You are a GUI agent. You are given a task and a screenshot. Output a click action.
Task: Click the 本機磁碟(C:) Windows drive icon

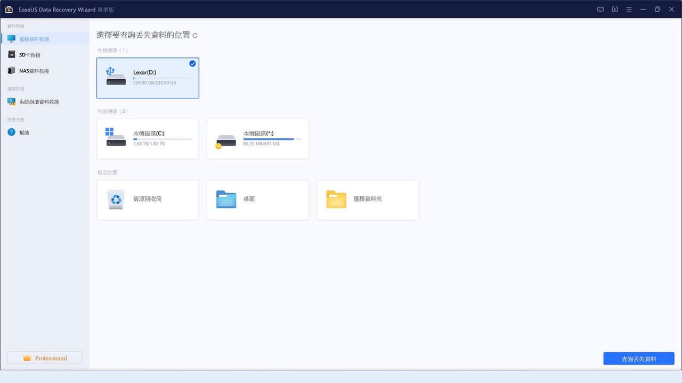(x=116, y=137)
